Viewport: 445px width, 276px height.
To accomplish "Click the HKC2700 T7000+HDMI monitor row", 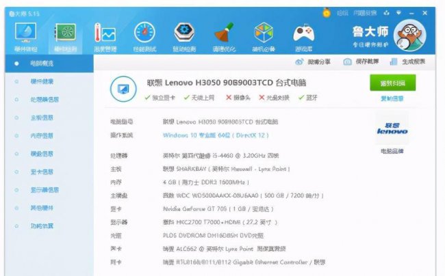I will click(x=220, y=222).
